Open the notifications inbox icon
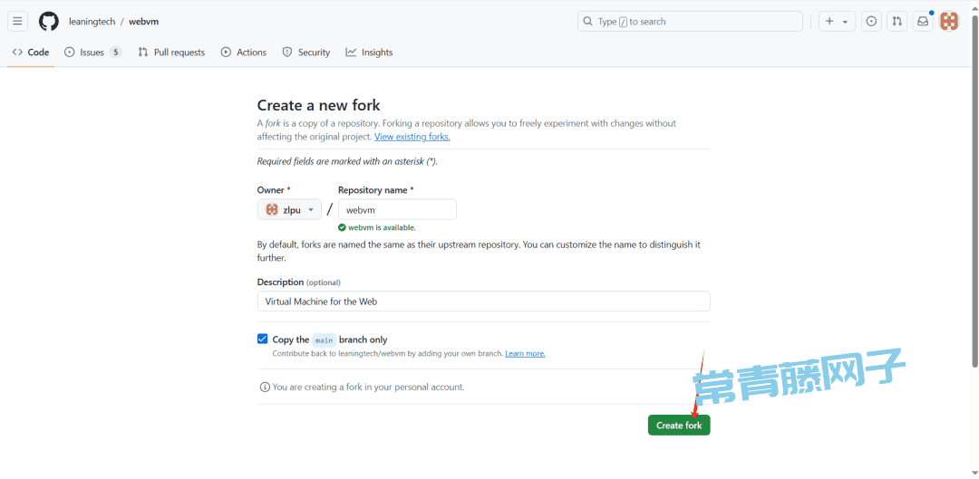This screenshot has width=979, height=479. 923,21
